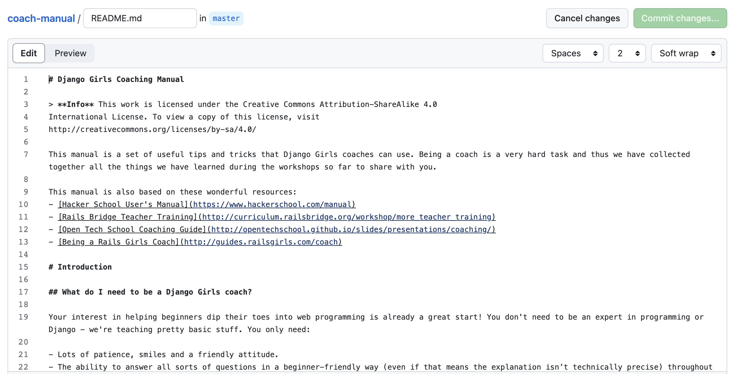Click 'This manual is a set of useful tips' line
731x374 pixels.
point(369,161)
